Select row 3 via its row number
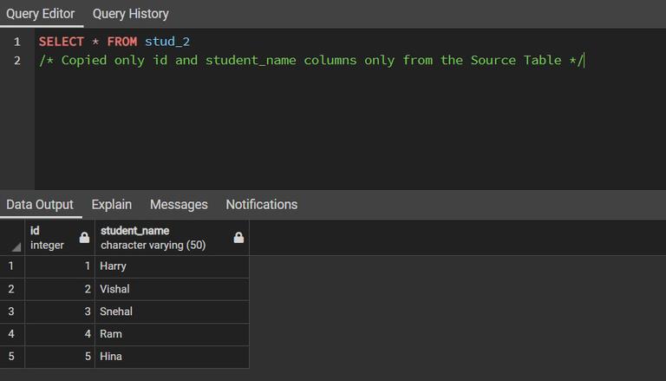 (12, 312)
